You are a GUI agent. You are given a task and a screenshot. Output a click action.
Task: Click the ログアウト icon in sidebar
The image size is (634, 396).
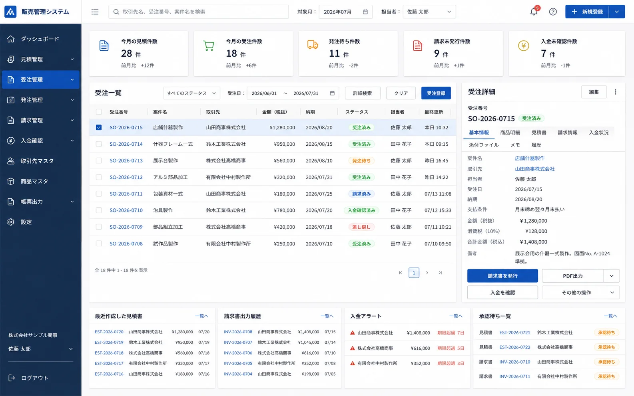point(12,378)
